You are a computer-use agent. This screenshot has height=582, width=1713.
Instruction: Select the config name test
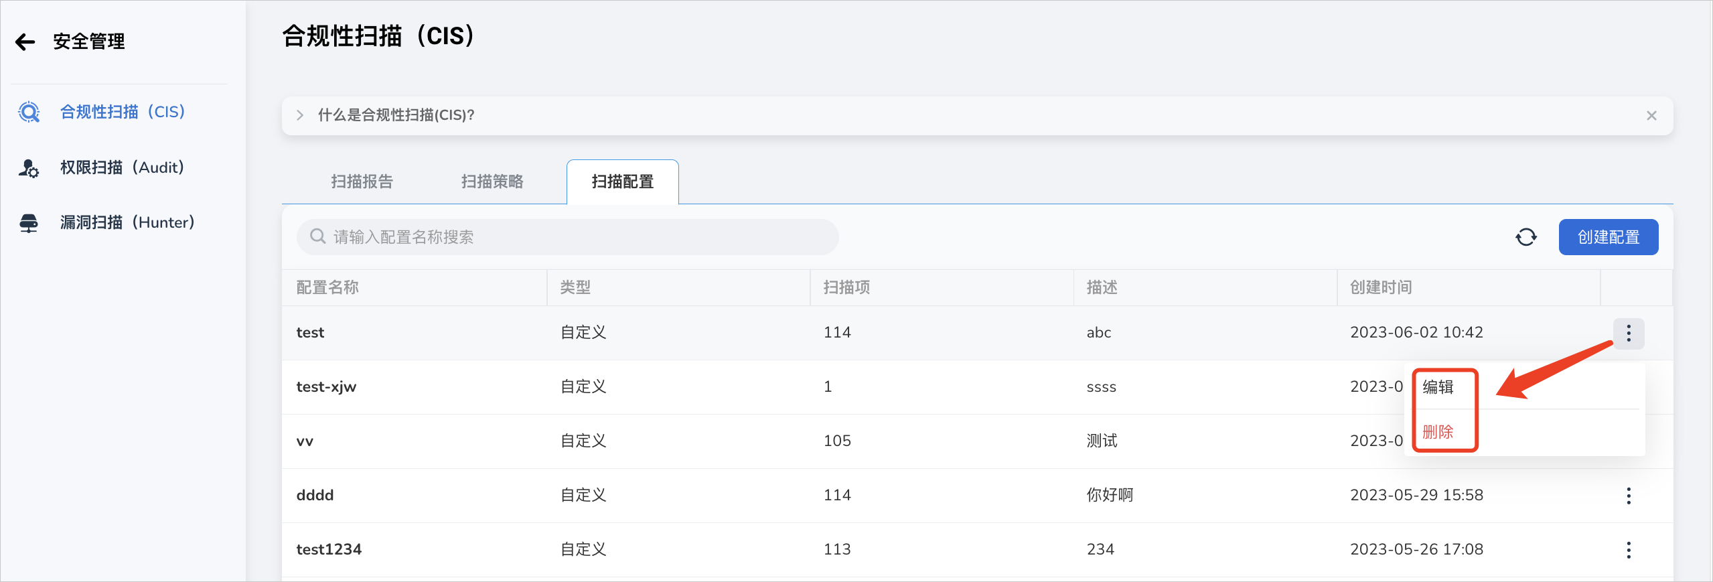310,333
